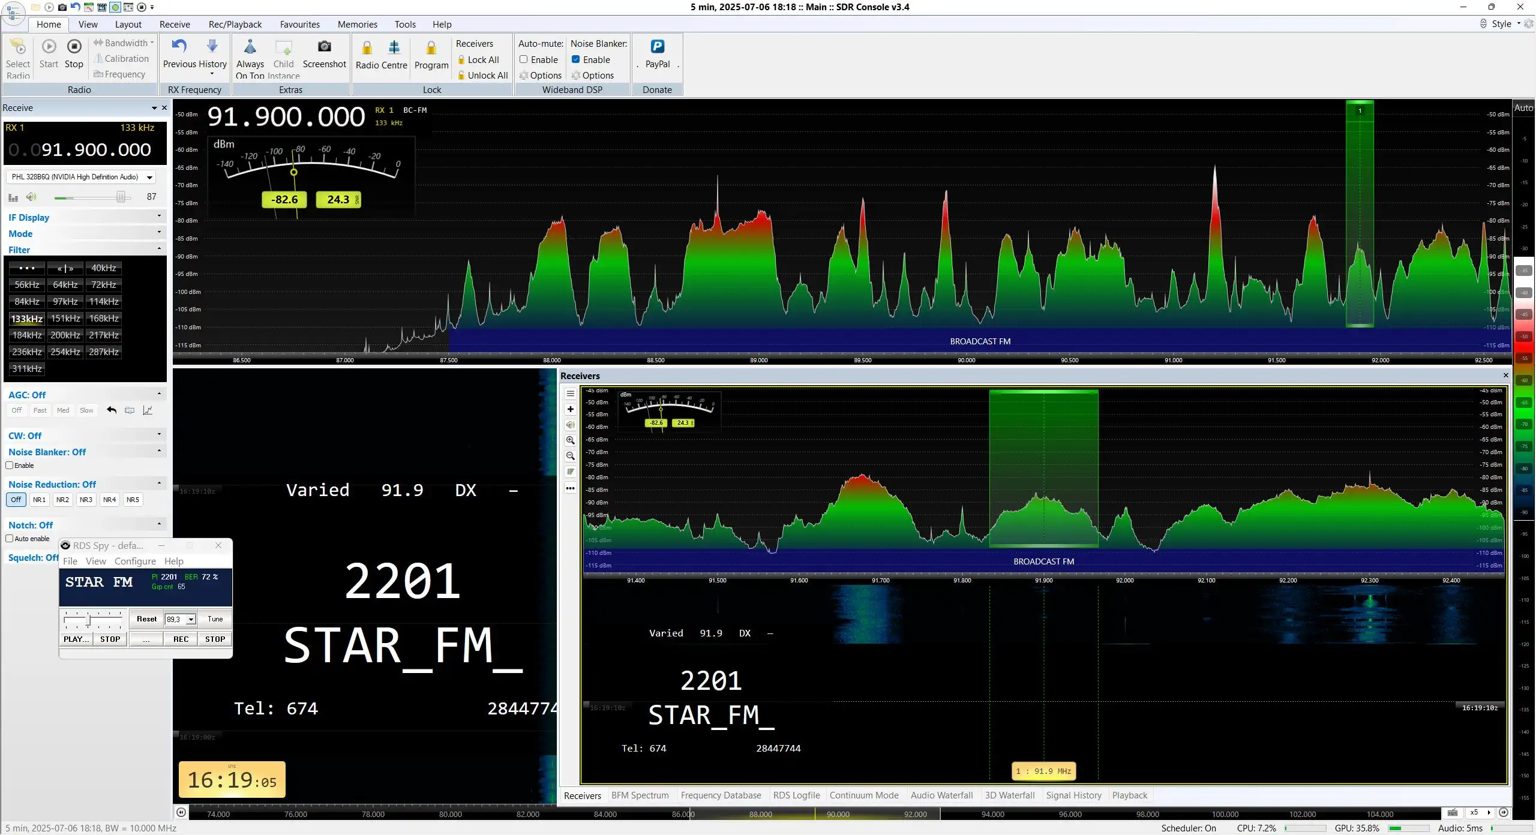Open the Radio Centre lock icon

(x=367, y=48)
